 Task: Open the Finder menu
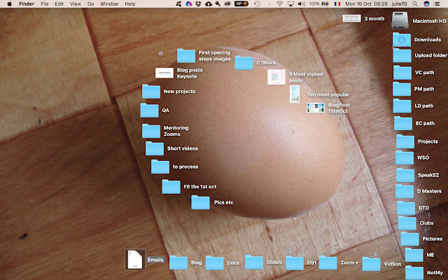[27, 3]
